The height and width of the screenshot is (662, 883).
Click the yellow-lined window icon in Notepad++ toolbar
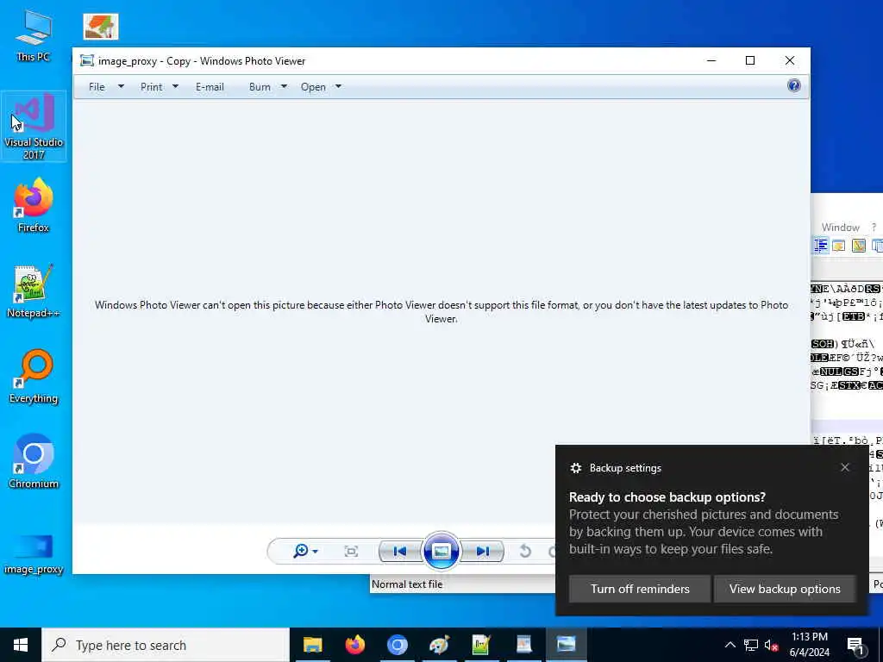click(839, 246)
